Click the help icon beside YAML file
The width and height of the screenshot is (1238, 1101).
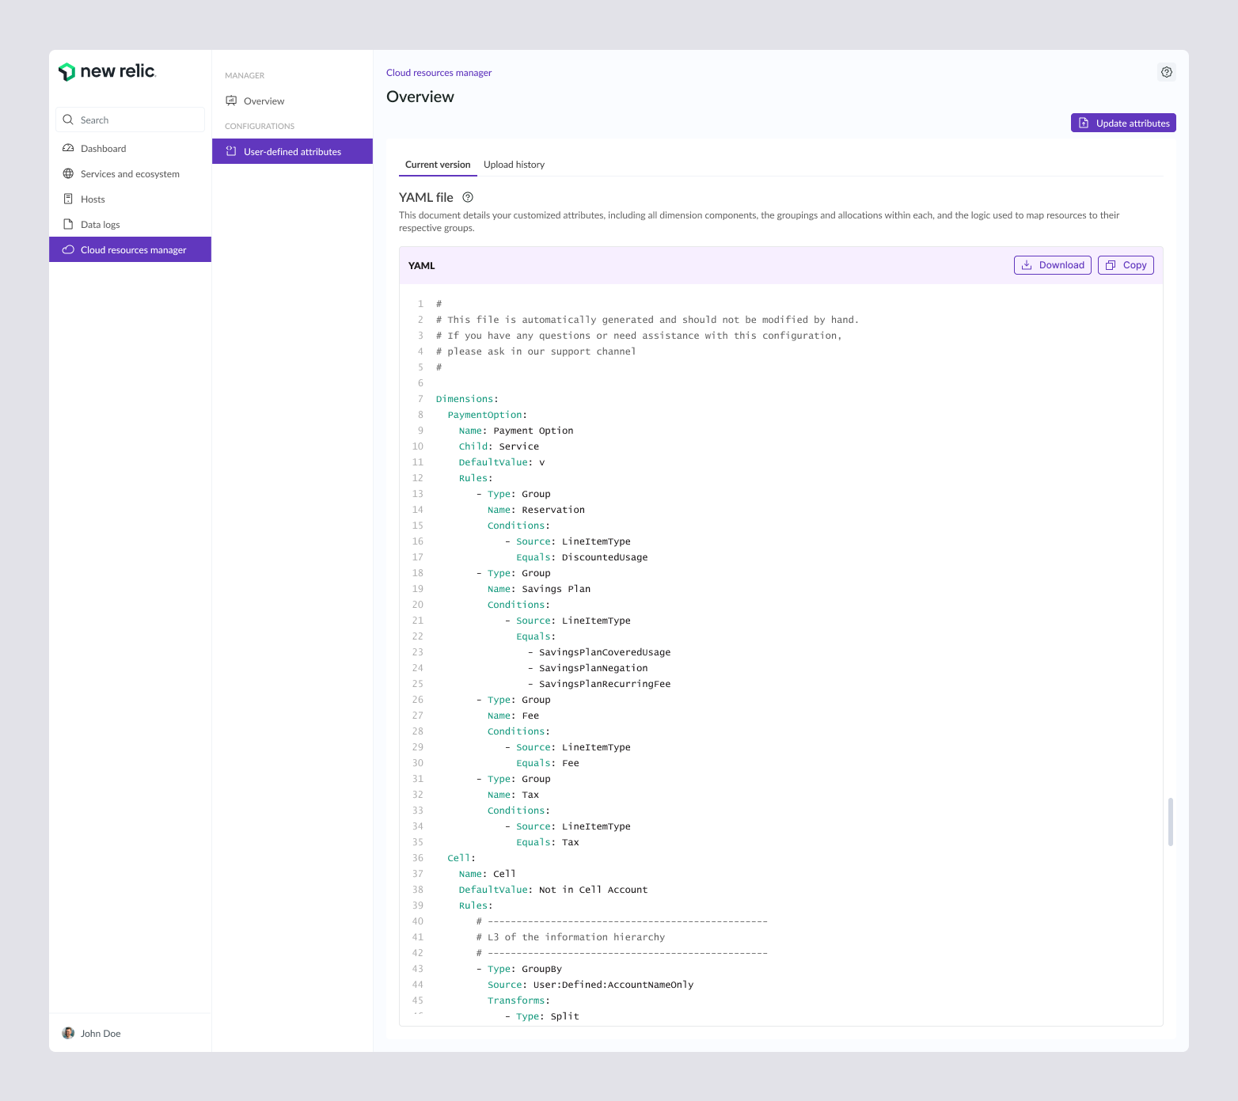[468, 197]
